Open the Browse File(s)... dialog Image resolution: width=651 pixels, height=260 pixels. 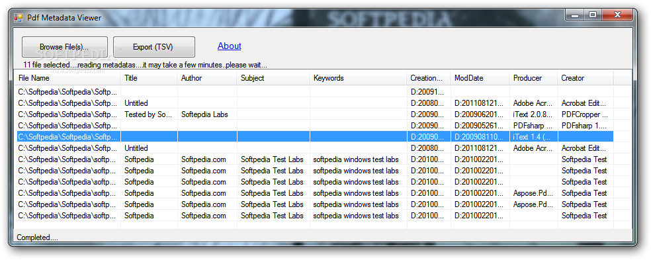tap(64, 47)
